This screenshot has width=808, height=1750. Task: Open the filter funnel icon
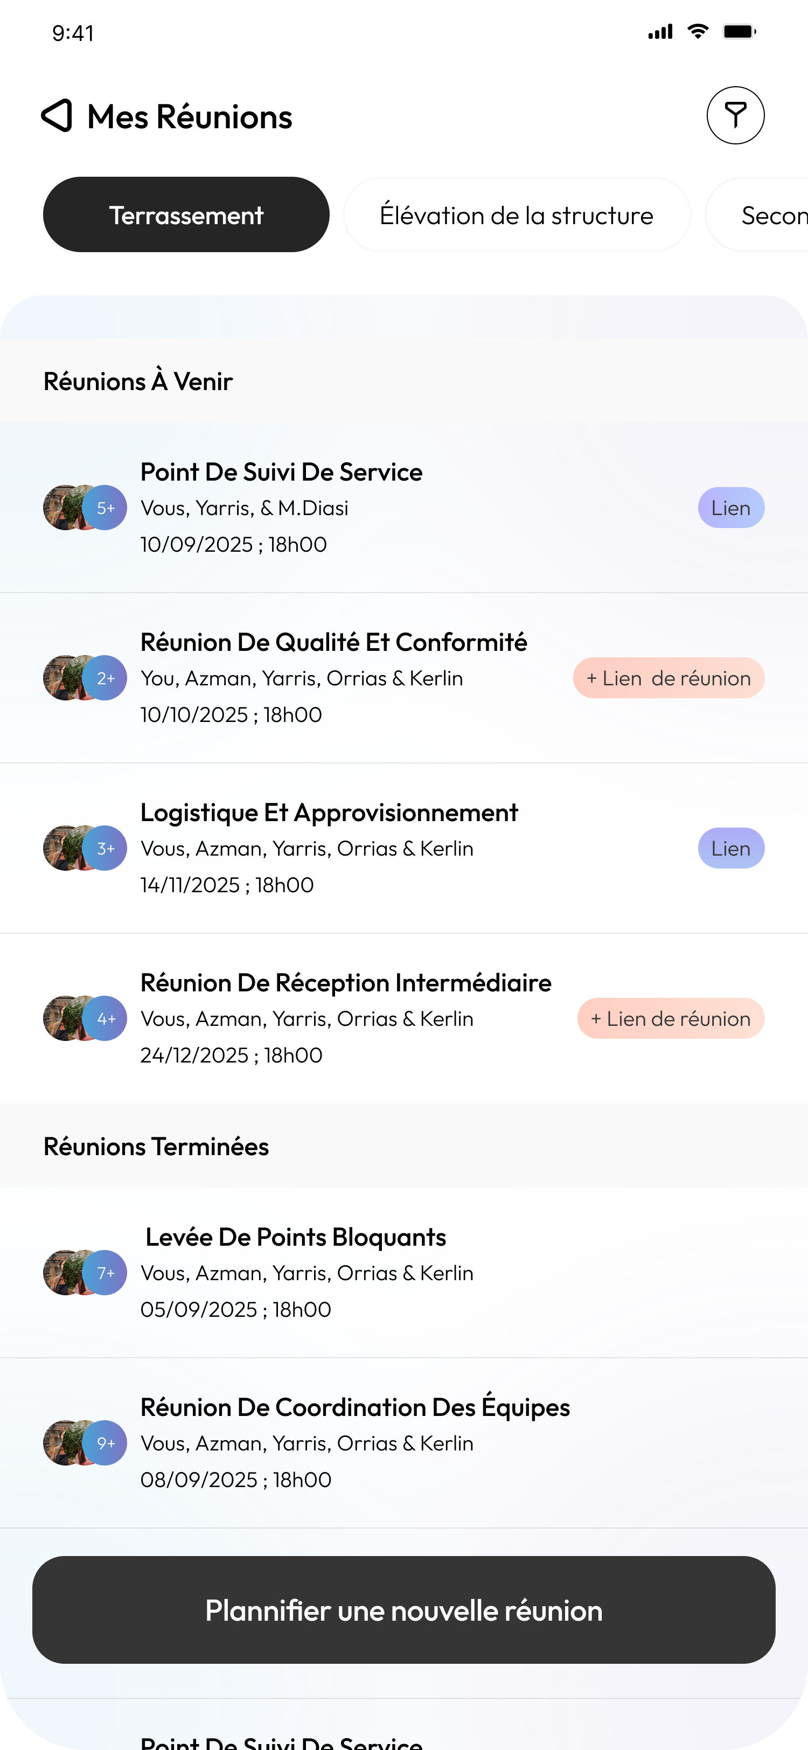pos(735,115)
